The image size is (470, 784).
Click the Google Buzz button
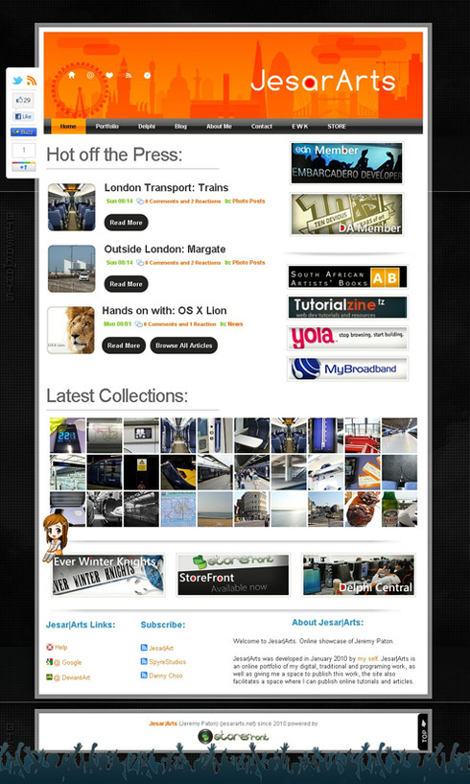click(23, 132)
